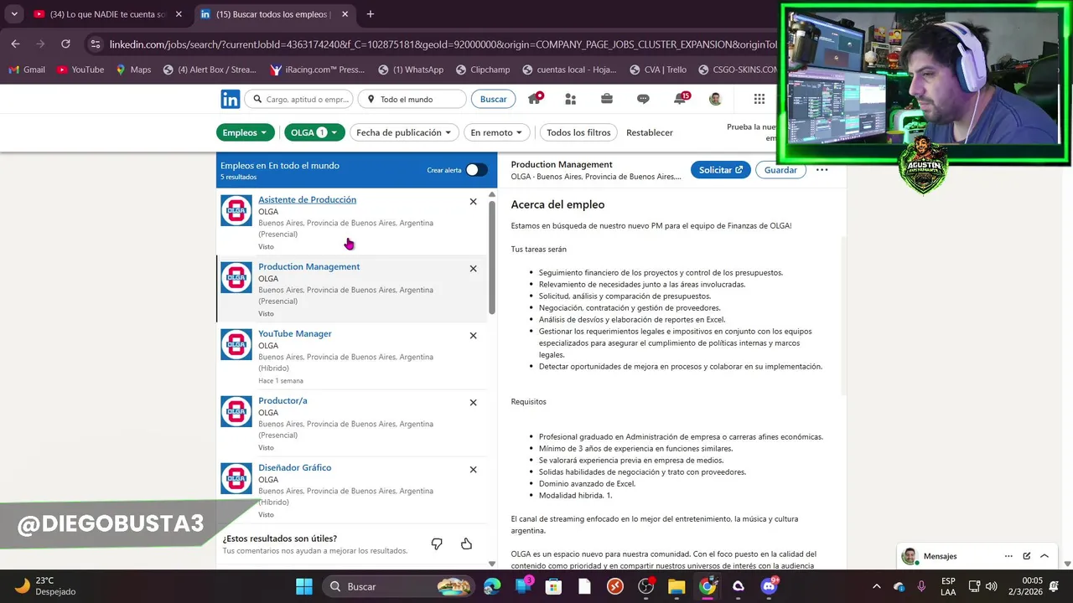Viewport: 1073px width, 603px height.
Task: Open LinkedIn Messaging chat bubble icon
Action: coord(643,99)
